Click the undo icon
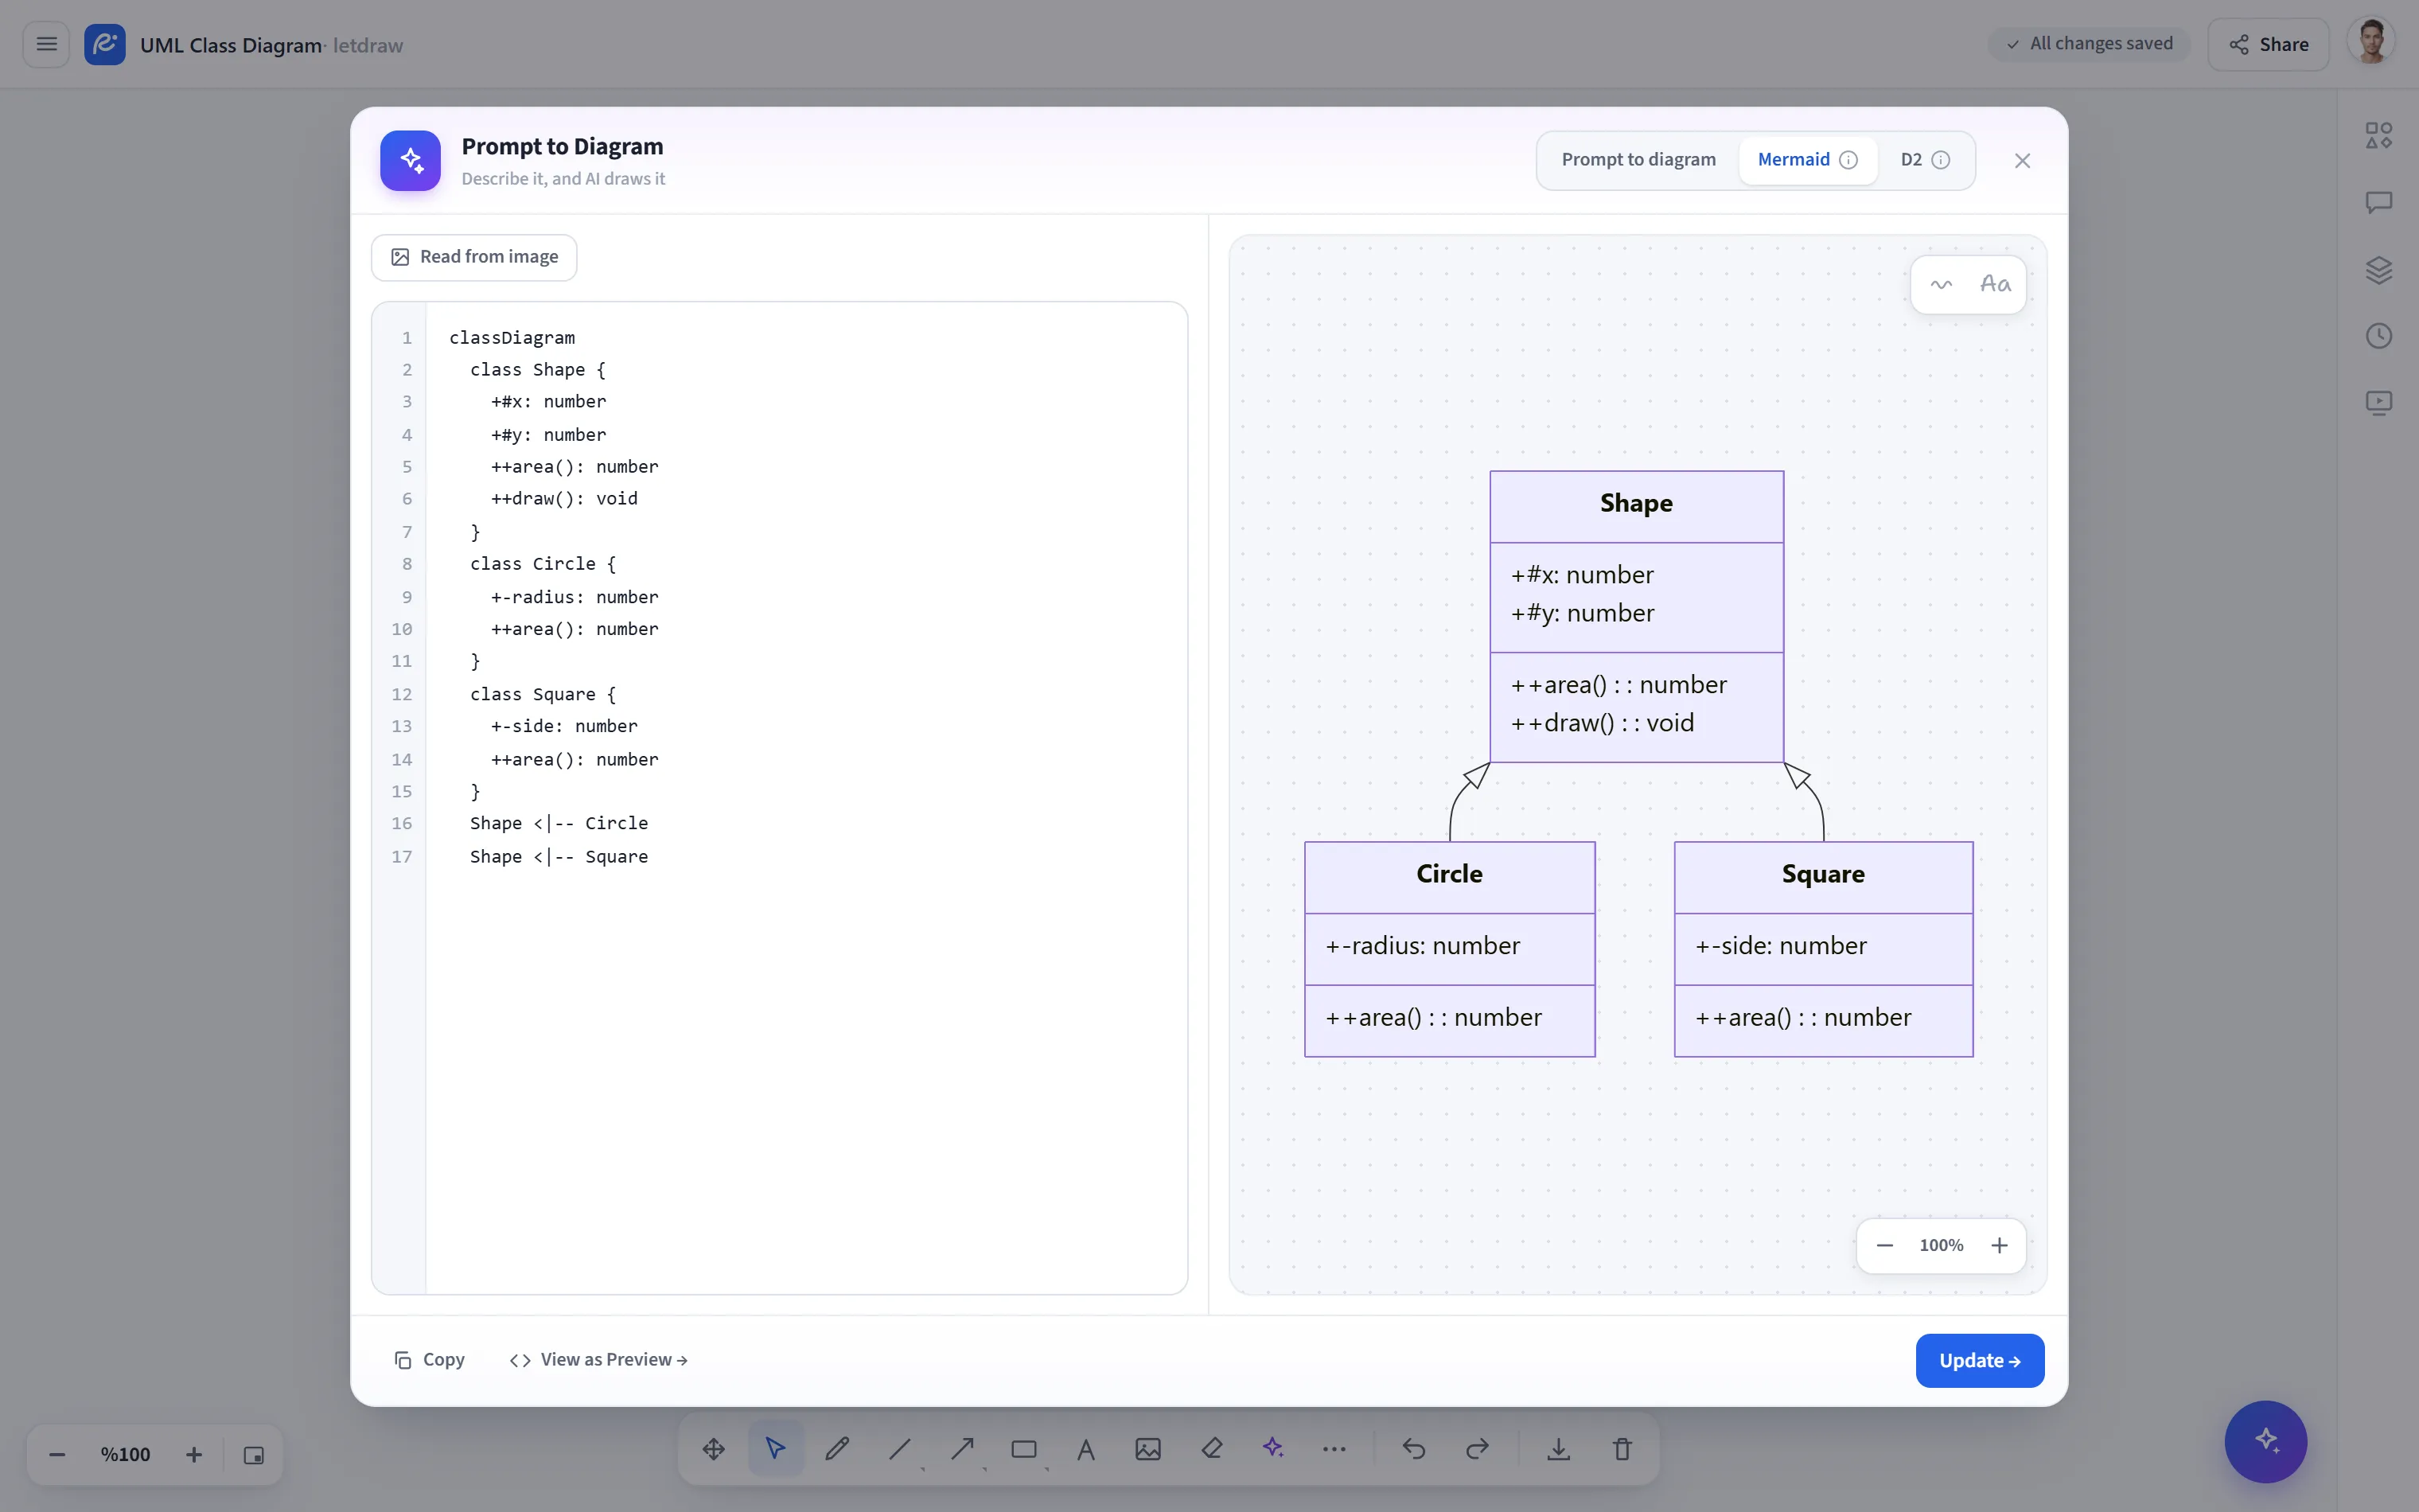This screenshot has width=2419, height=1512. point(1413,1448)
